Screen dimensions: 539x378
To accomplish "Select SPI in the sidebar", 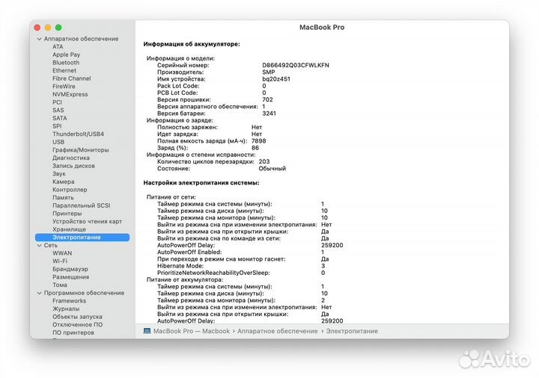I will (57, 126).
